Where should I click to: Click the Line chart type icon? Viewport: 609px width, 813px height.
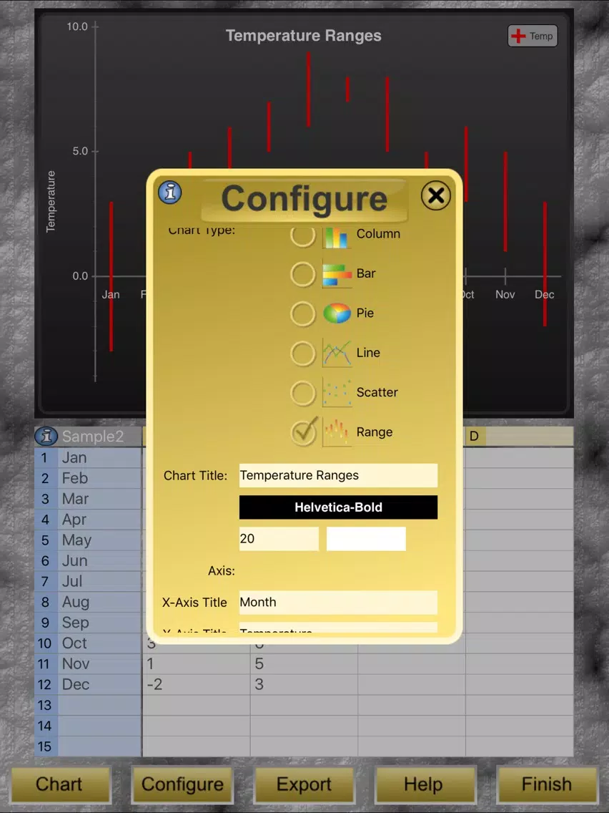tap(337, 353)
